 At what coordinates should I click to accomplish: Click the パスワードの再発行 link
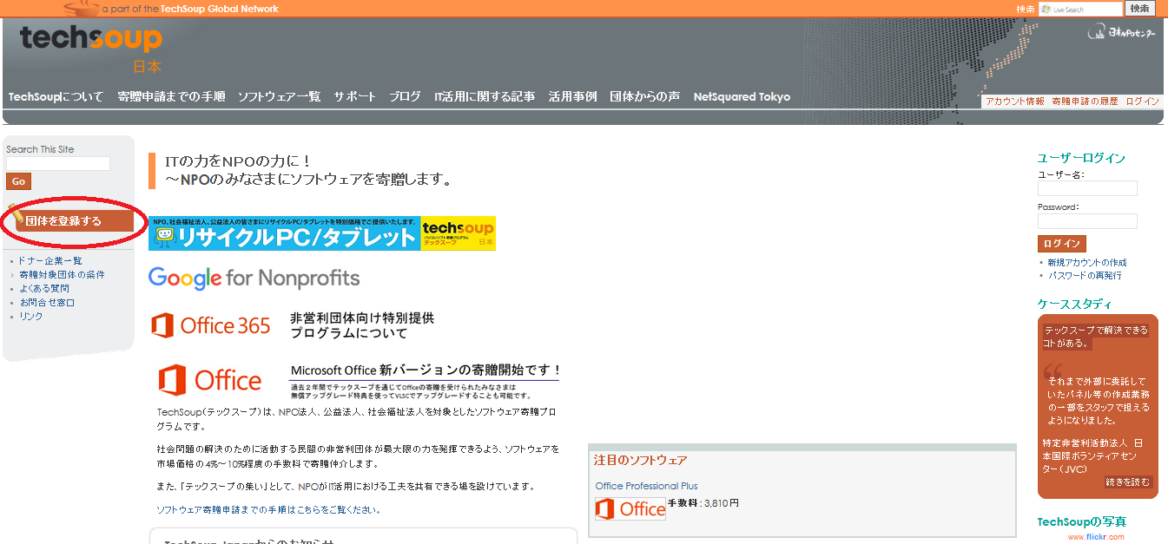pos(1085,276)
